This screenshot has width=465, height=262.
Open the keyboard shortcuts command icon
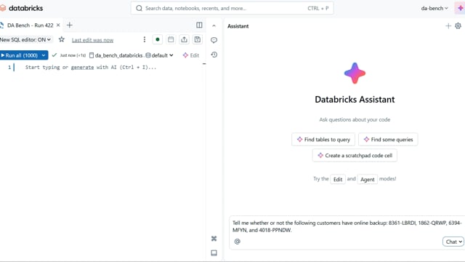(x=214, y=239)
